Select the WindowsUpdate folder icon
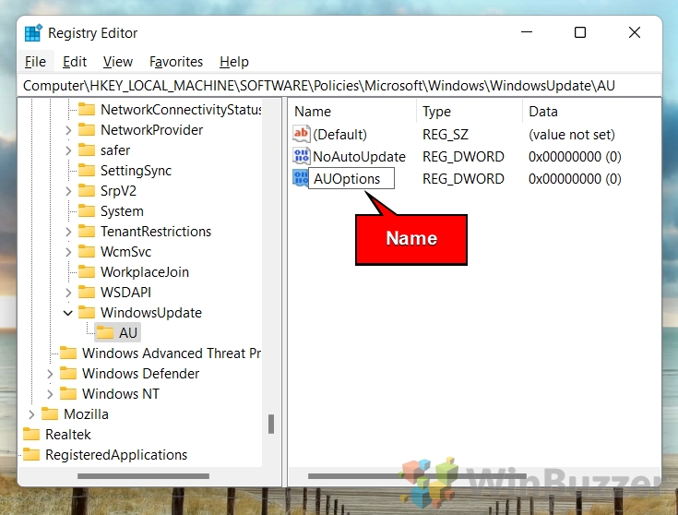678x515 pixels. (87, 313)
